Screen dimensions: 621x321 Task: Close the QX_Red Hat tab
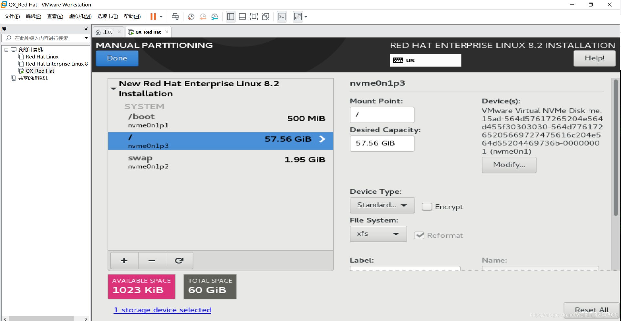coord(167,32)
